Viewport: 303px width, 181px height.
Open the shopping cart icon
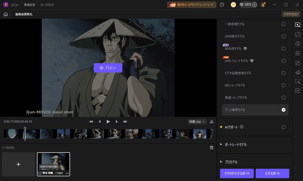coord(233,4)
